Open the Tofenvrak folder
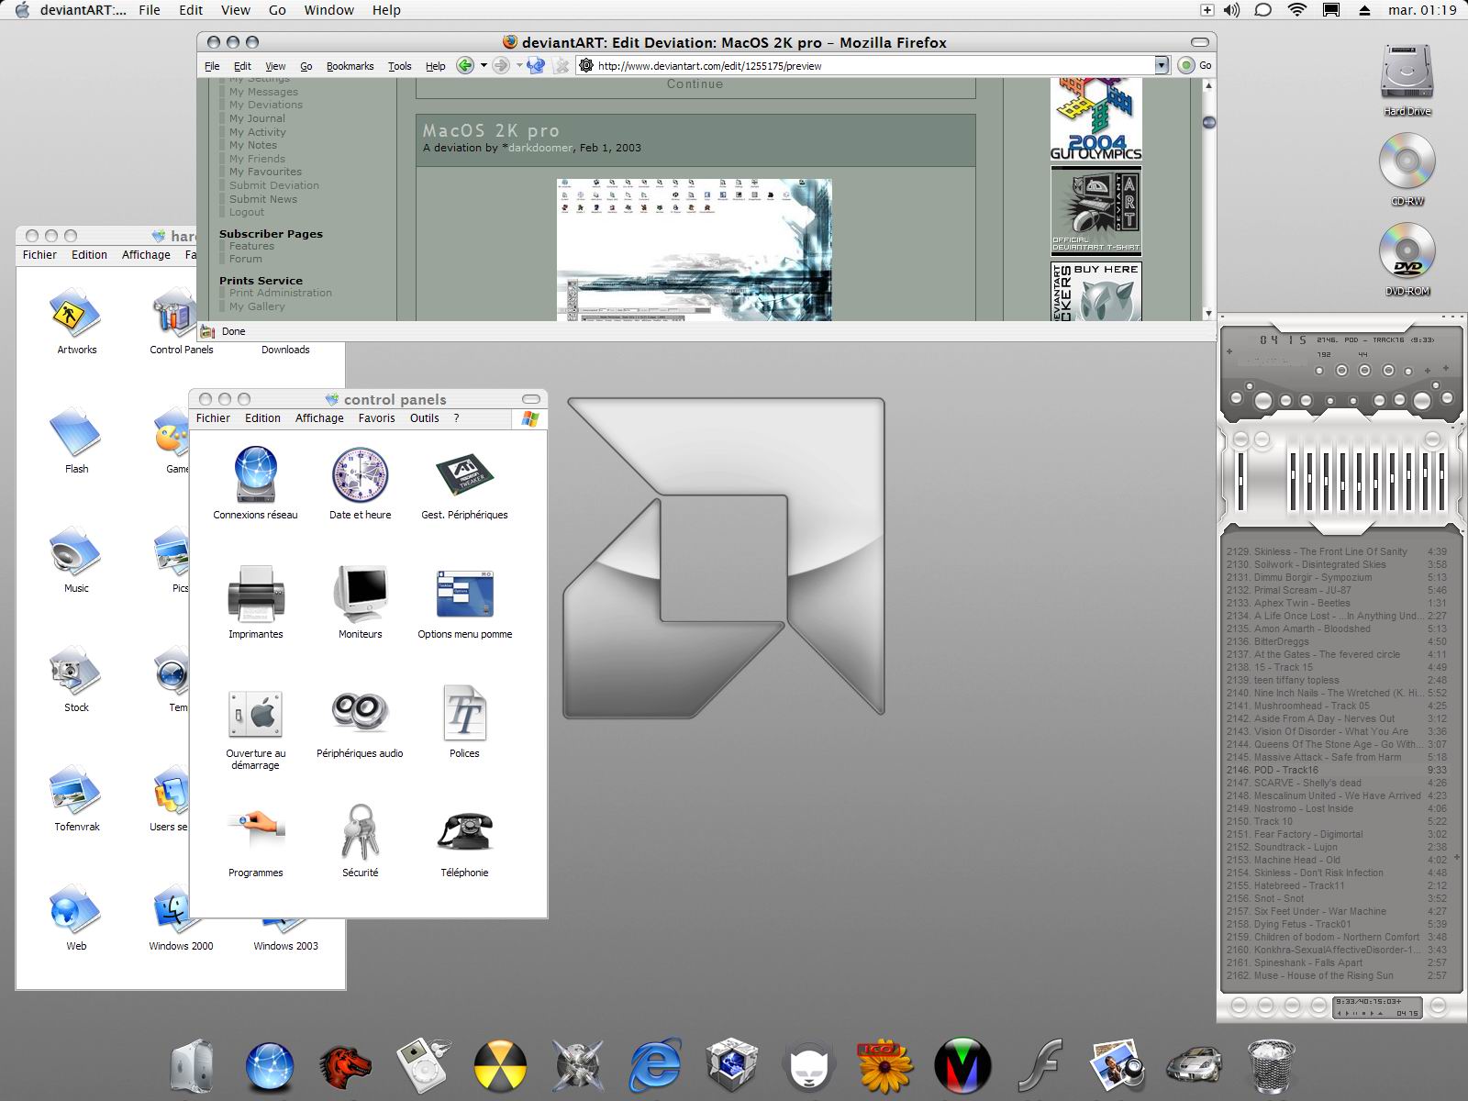Viewport: 1468px width, 1101px height. 76,791
